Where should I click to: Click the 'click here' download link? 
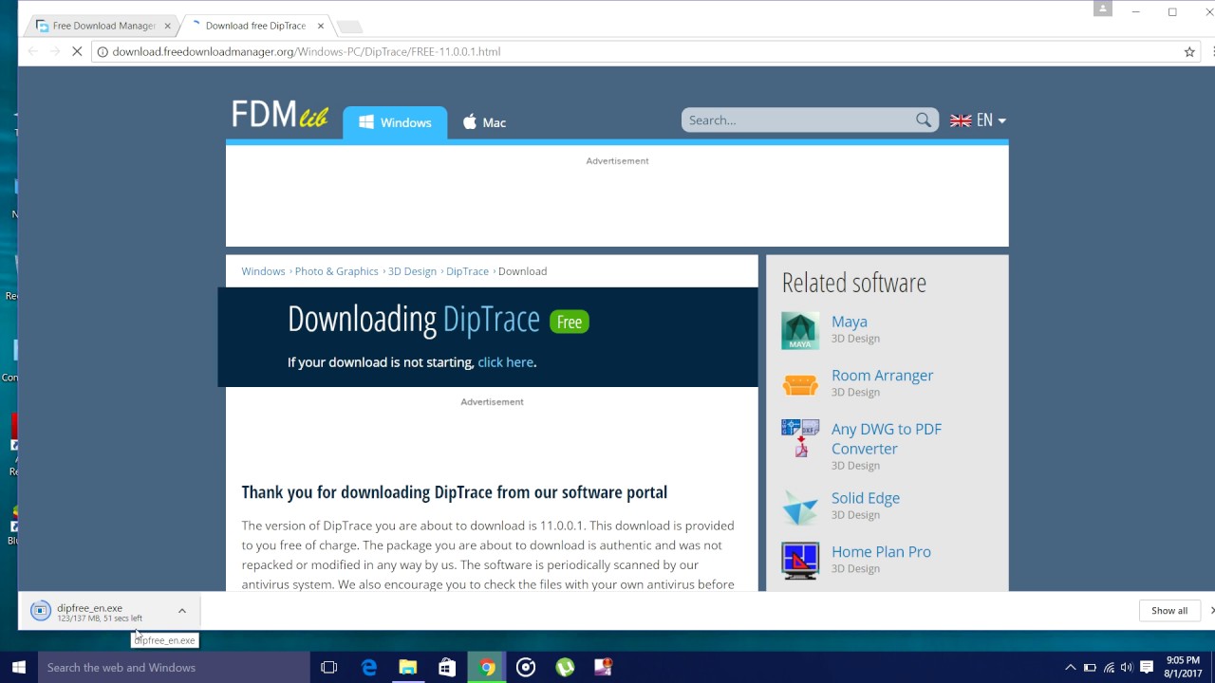[505, 362]
